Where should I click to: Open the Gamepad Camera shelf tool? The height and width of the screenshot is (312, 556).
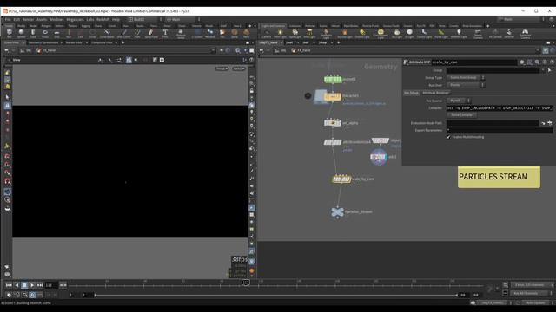(525, 34)
